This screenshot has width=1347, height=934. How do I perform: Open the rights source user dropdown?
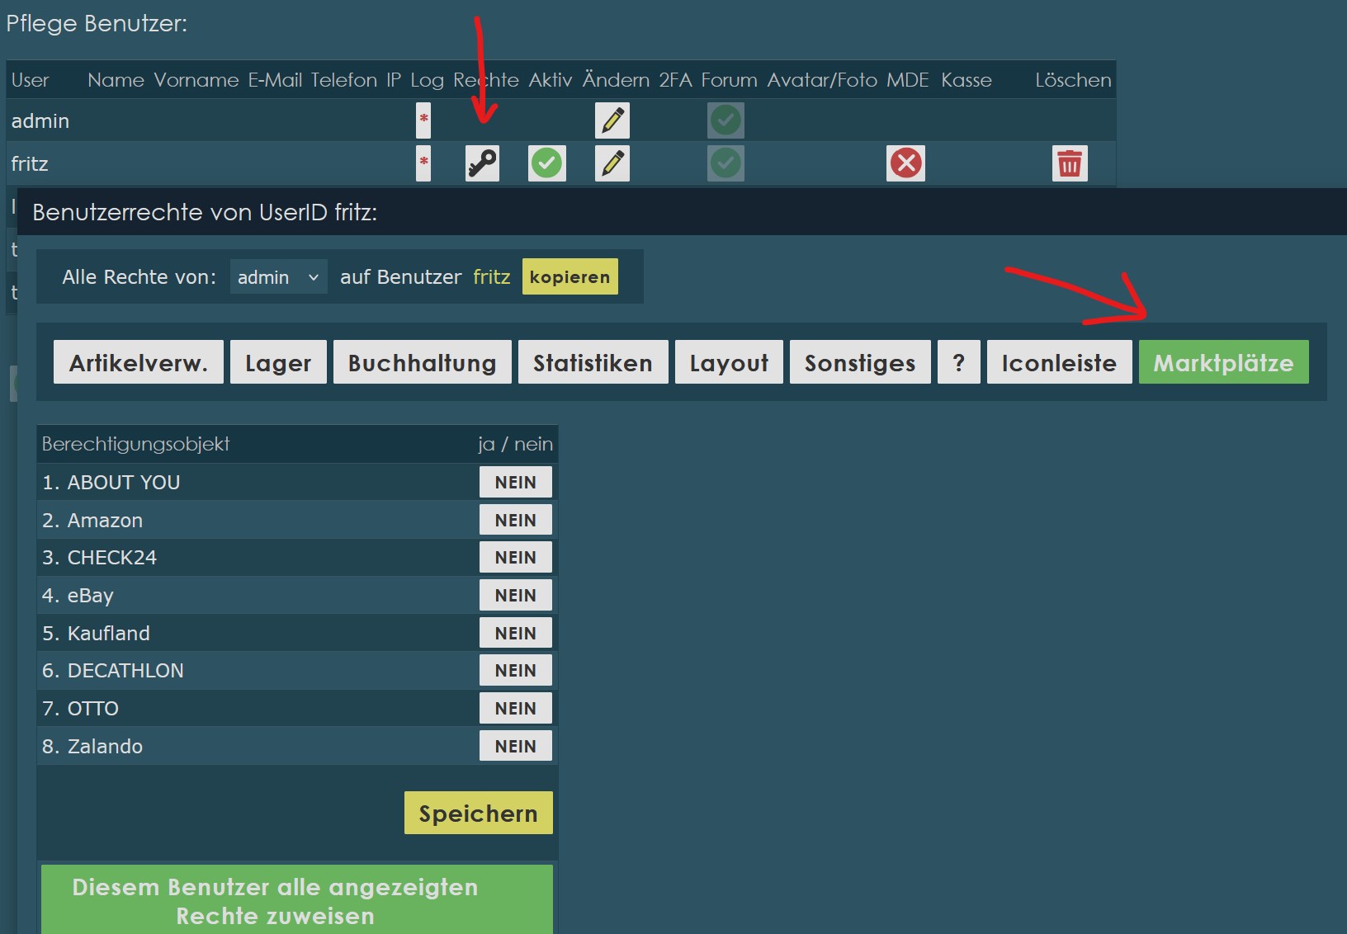pyautogui.click(x=278, y=277)
